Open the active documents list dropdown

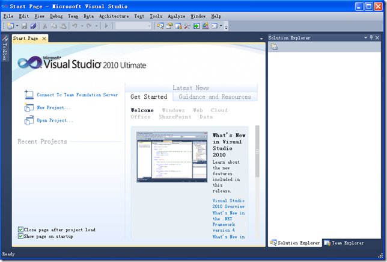261,39
